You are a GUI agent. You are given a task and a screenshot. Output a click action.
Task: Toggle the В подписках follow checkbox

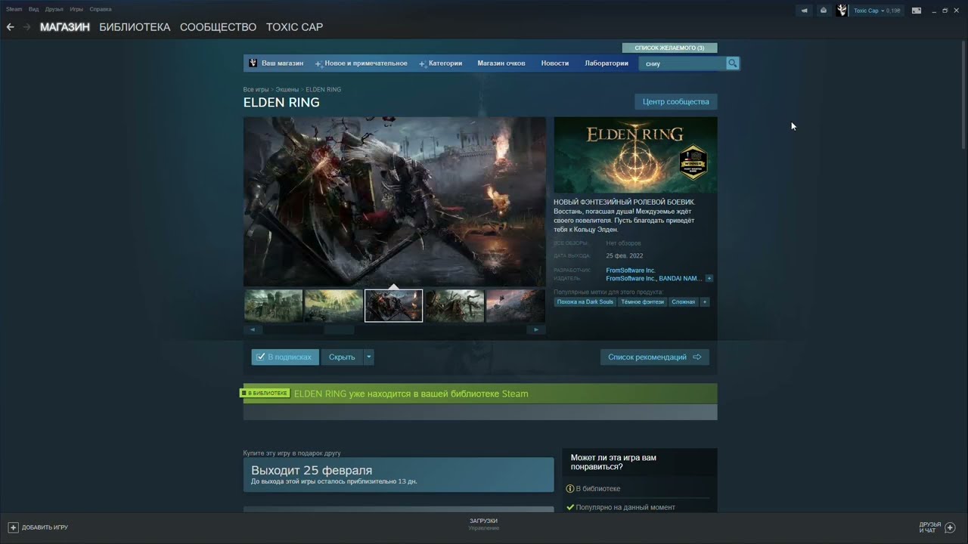point(285,357)
